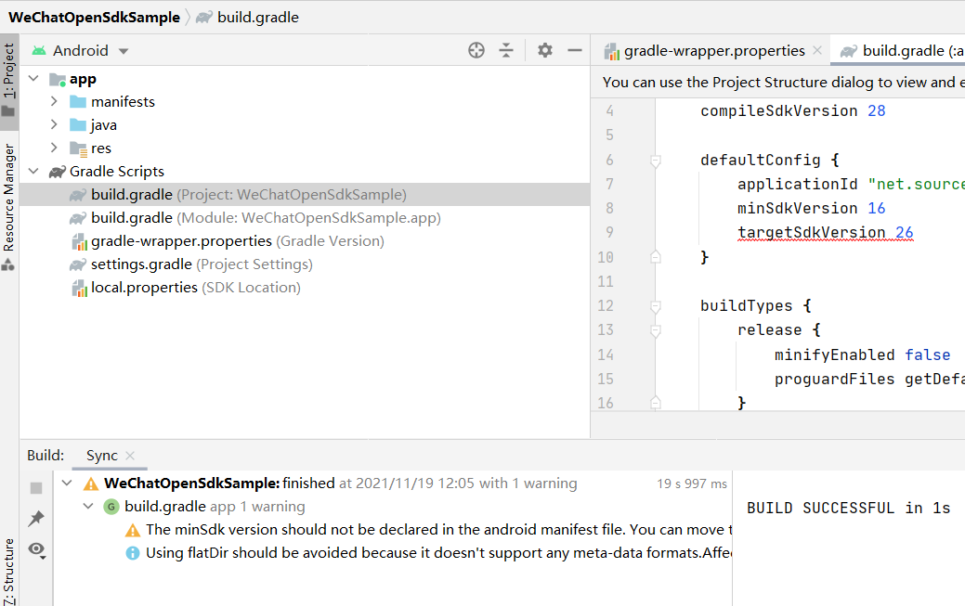Close the Sync tab in Build panel
The height and width of the screenshot is (606, 965).
pos(130,456)
